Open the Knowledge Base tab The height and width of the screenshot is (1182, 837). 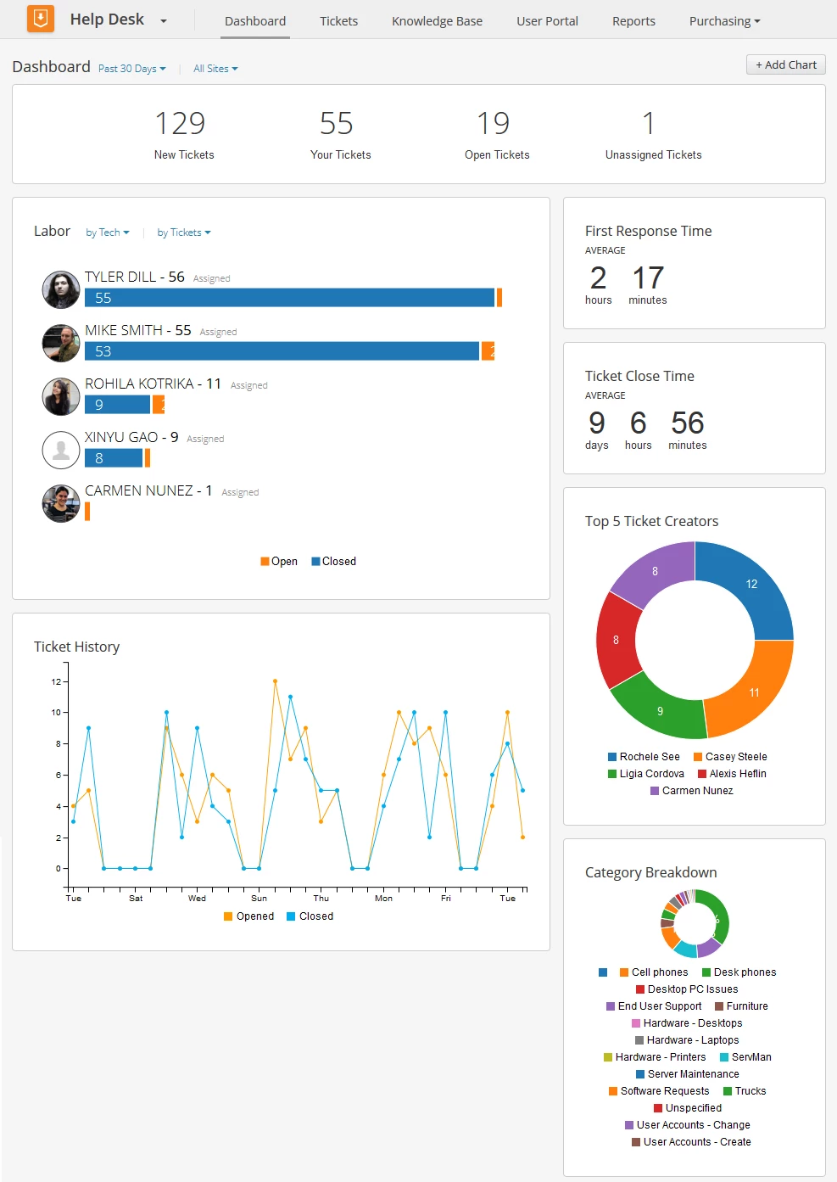[437, 21]
